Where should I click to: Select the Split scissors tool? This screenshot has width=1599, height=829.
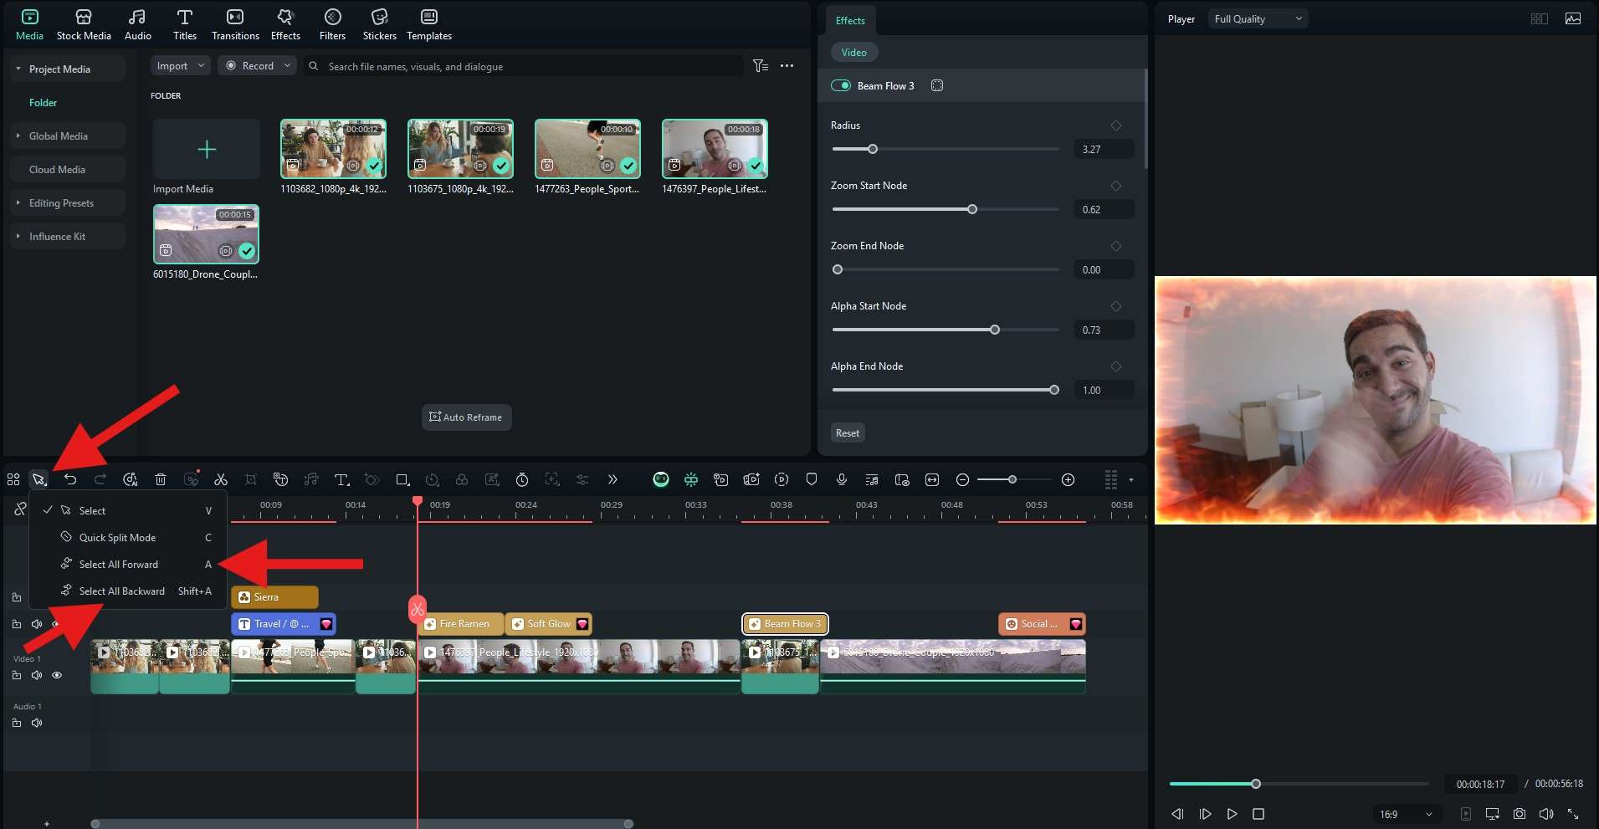point(221,479)
